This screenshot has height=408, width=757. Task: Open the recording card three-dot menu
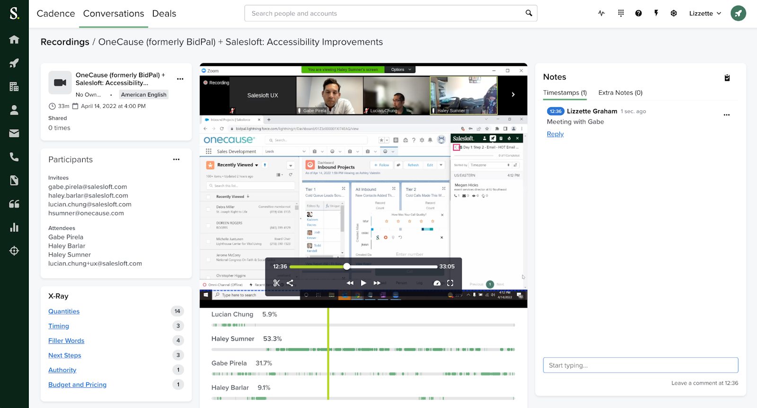[x=180, y=79]
